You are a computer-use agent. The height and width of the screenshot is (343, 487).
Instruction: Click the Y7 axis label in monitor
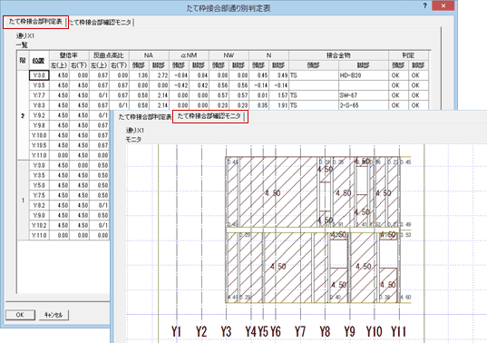[x=300, y=331]
